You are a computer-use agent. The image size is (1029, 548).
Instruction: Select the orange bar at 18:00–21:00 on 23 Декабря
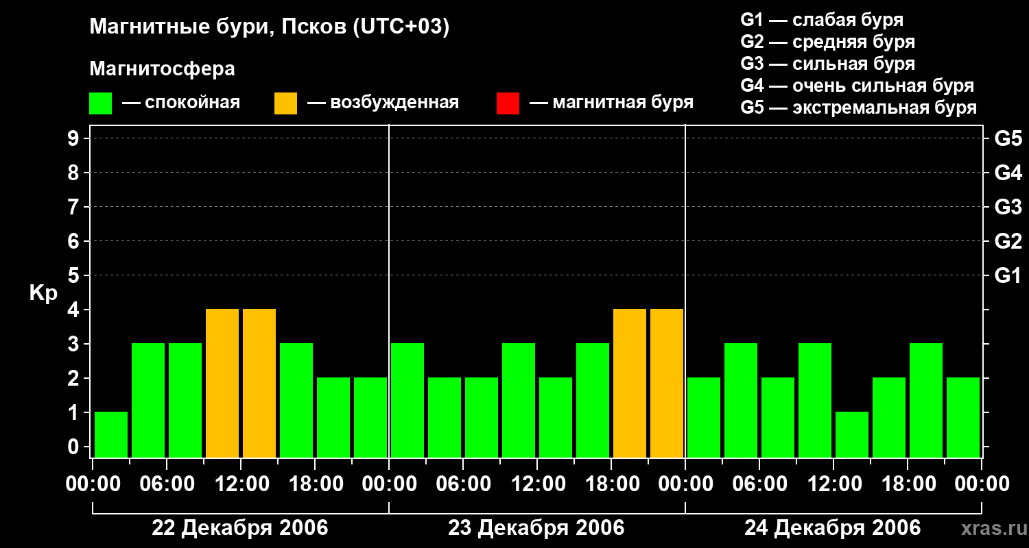point(630,383)
